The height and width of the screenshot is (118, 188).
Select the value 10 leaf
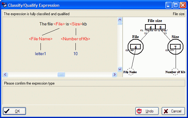pos(75,54)
